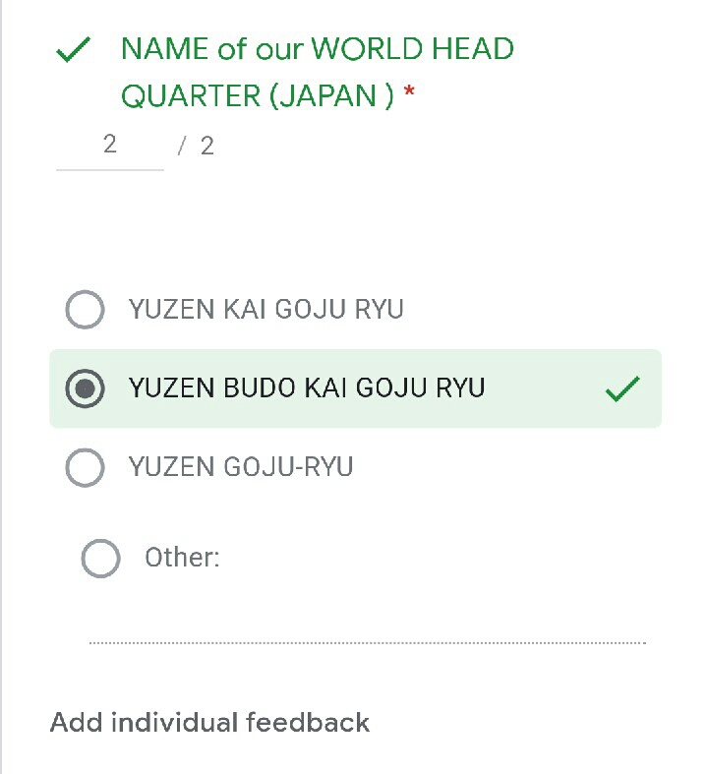Open "Add individual feedback"
Screen dimensions: 708x774
[x=209, y=723]
